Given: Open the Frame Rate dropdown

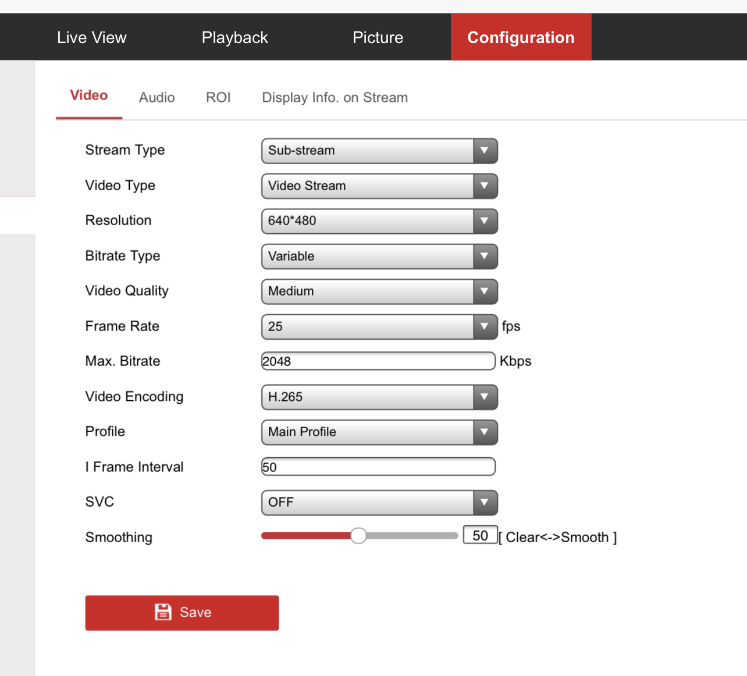Looking at the screenshot, I should pos(379,327).
